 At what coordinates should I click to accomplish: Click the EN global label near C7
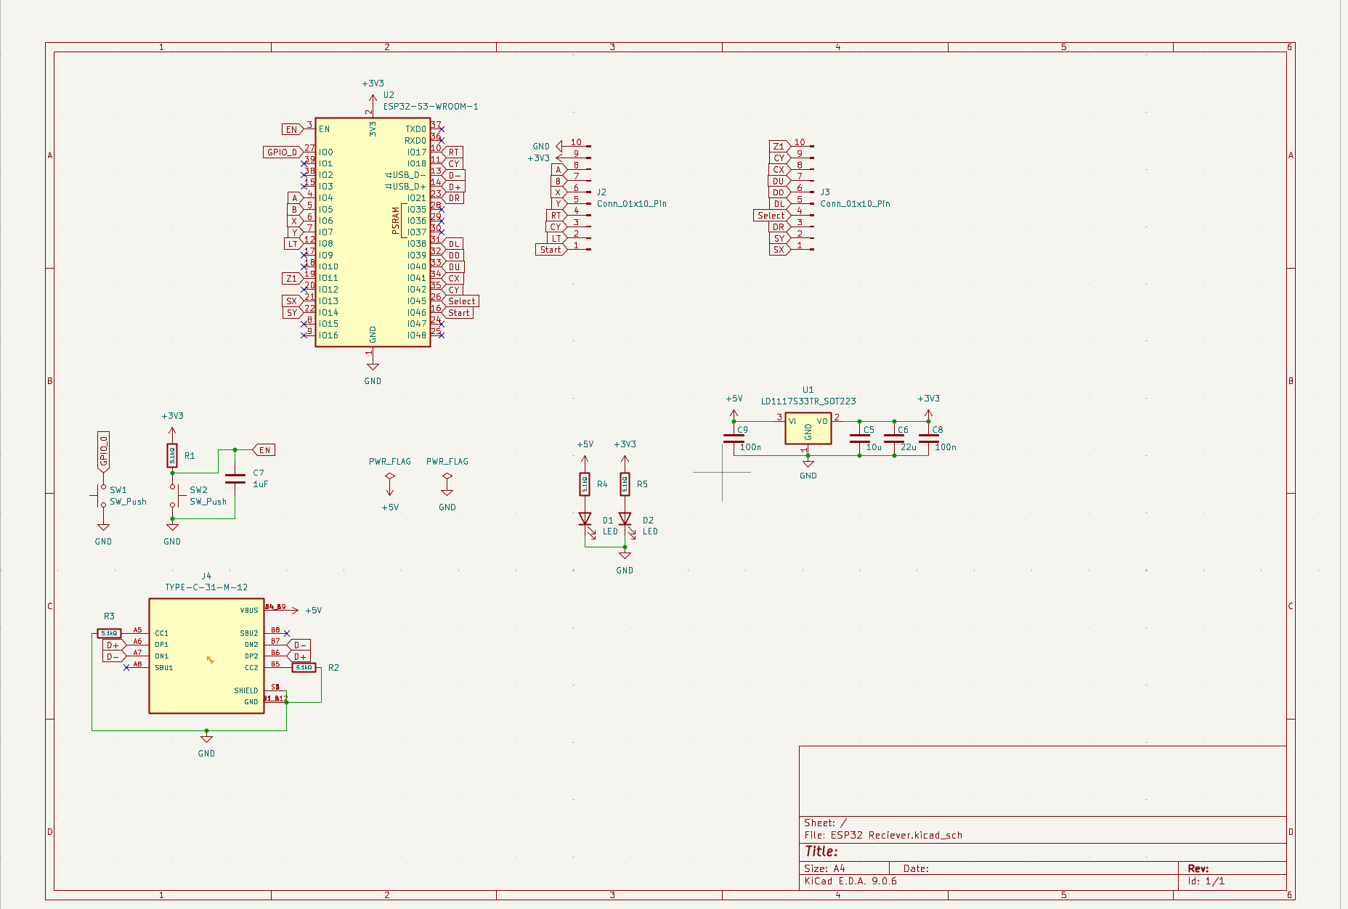coord(264,450)
